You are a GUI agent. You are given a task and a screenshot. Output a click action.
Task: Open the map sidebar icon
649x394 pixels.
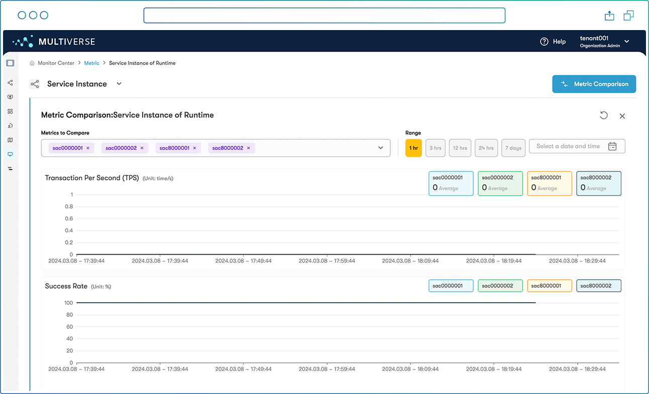pos(10,140)
